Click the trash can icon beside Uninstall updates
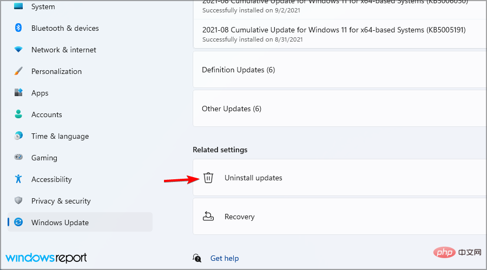This screenshot has height=270, width=487. click(208, 178)
